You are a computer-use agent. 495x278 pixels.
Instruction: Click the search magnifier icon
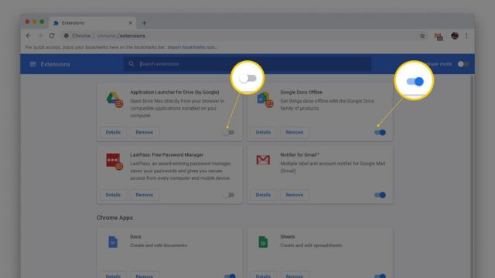[131, 64]
